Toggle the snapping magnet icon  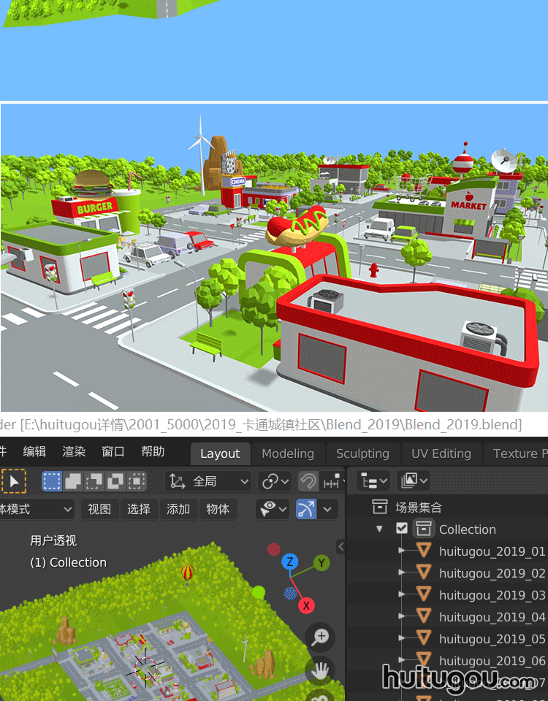coord(308,481)
